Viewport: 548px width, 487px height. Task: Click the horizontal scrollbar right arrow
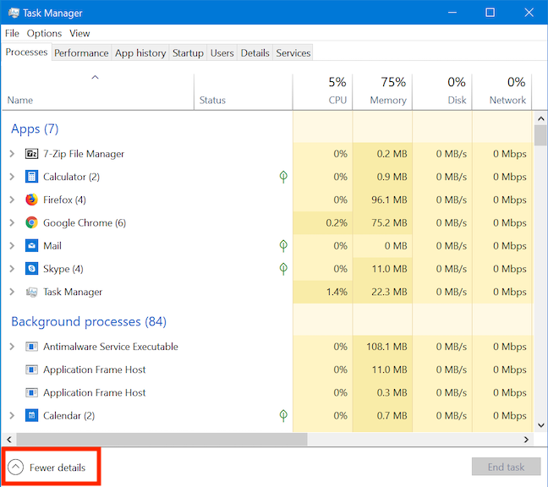tap(526, 440)
